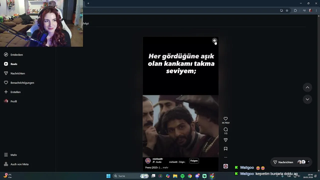Switch the TUR keyboard language indicator
This screenshot has width=320, height=180.
coord(289,176)
